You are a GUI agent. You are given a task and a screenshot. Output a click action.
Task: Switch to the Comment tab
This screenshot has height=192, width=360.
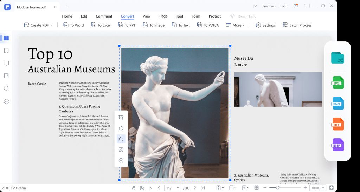coord(104,16)
